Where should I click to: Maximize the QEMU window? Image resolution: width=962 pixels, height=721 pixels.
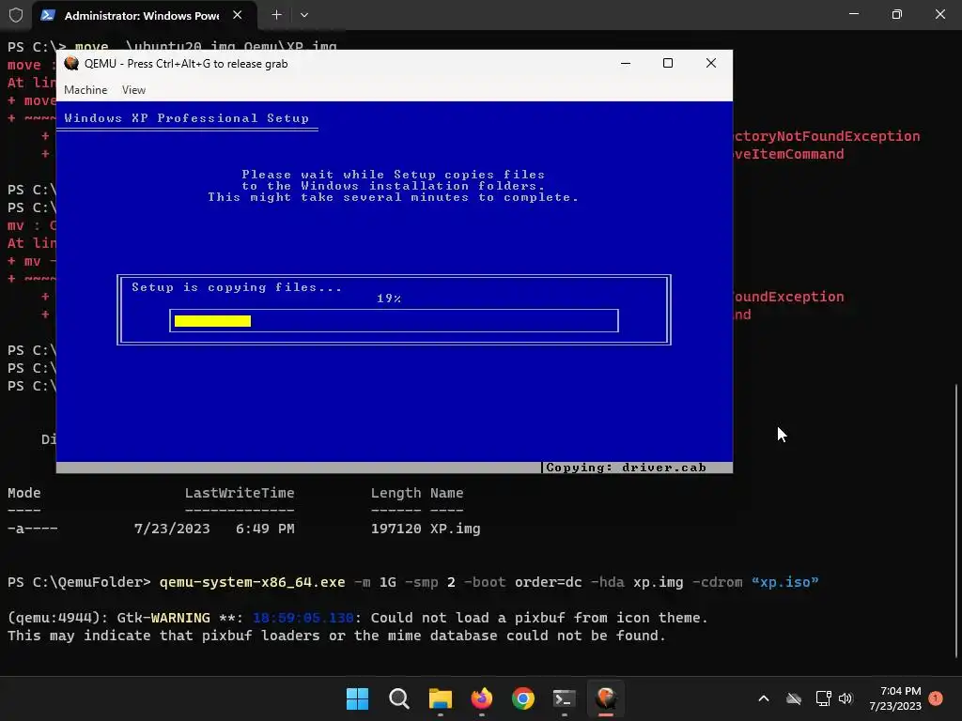pos(668,63)
